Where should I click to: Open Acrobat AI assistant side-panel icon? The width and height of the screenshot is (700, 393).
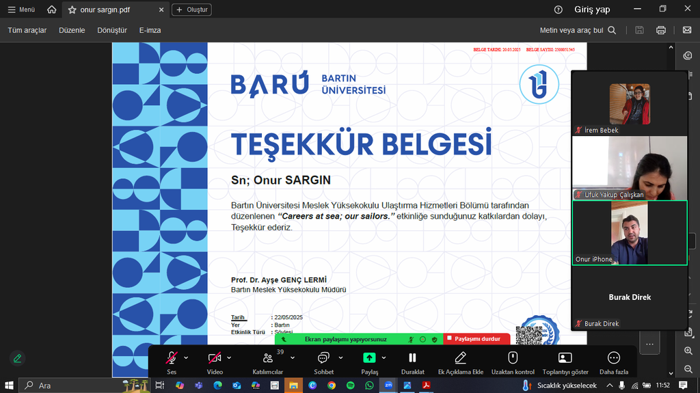(x=688, y=55)
